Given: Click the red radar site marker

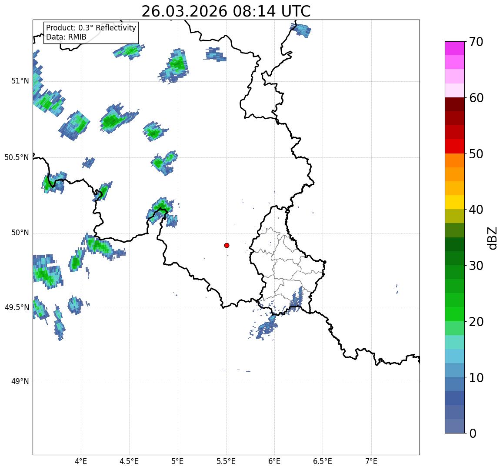Looking at the screenshot, I should click(227, 245).
